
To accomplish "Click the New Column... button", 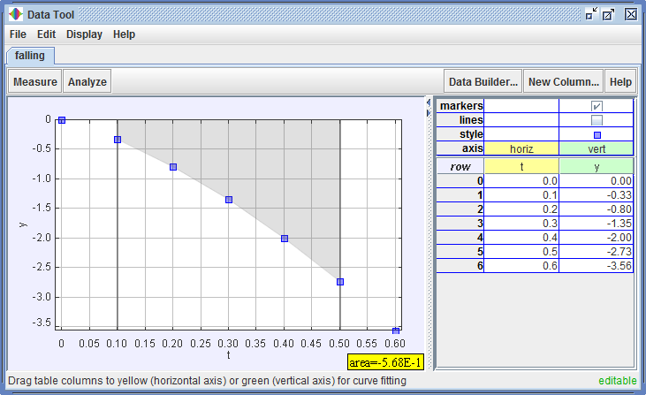I will [x=563, y=81].
